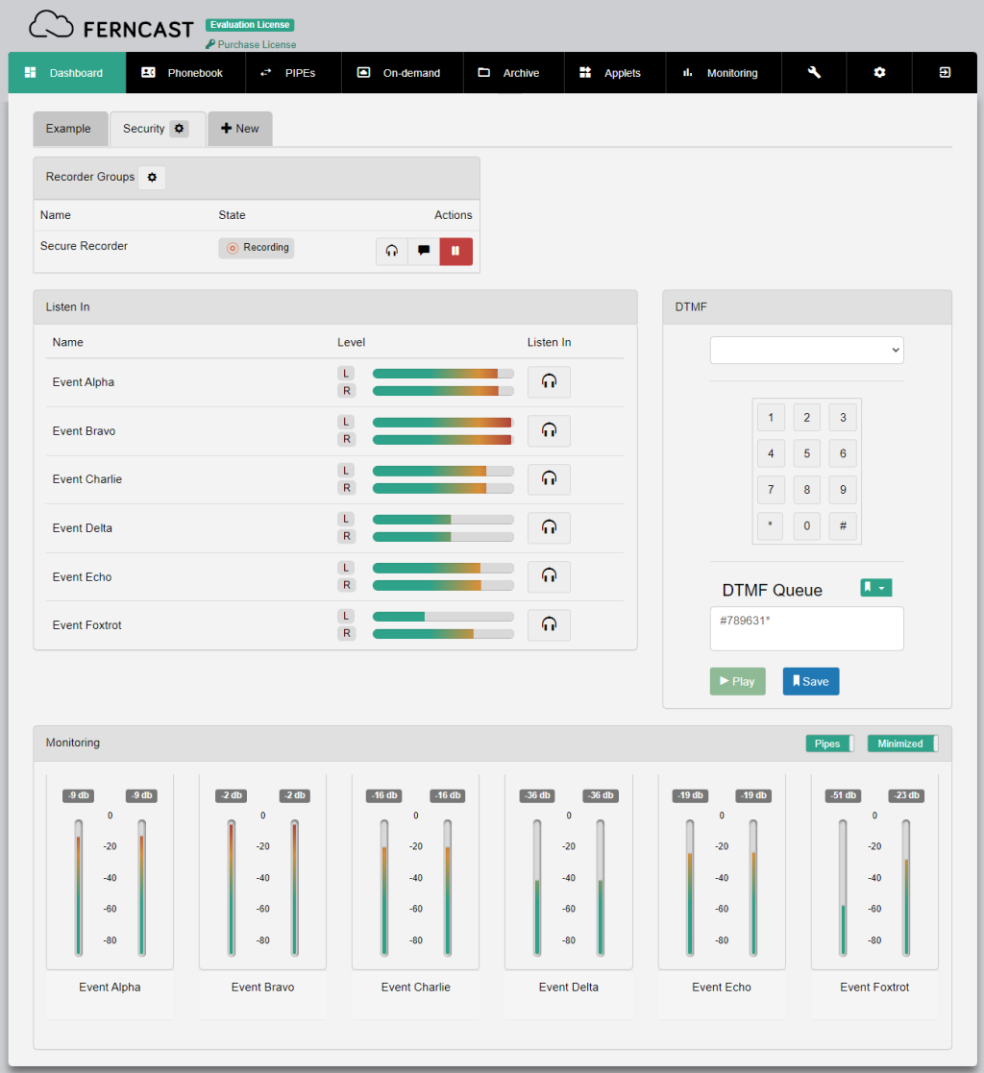The height and width of the screenshot is (1073, 984).
Task: Click the Event Alpha left level fader
Action: tap(79, 889)
